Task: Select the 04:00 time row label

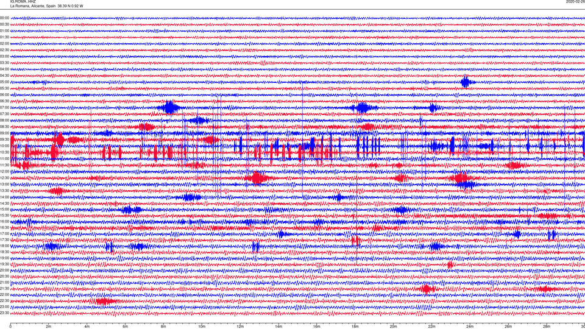Action: [x=4, y=69]
